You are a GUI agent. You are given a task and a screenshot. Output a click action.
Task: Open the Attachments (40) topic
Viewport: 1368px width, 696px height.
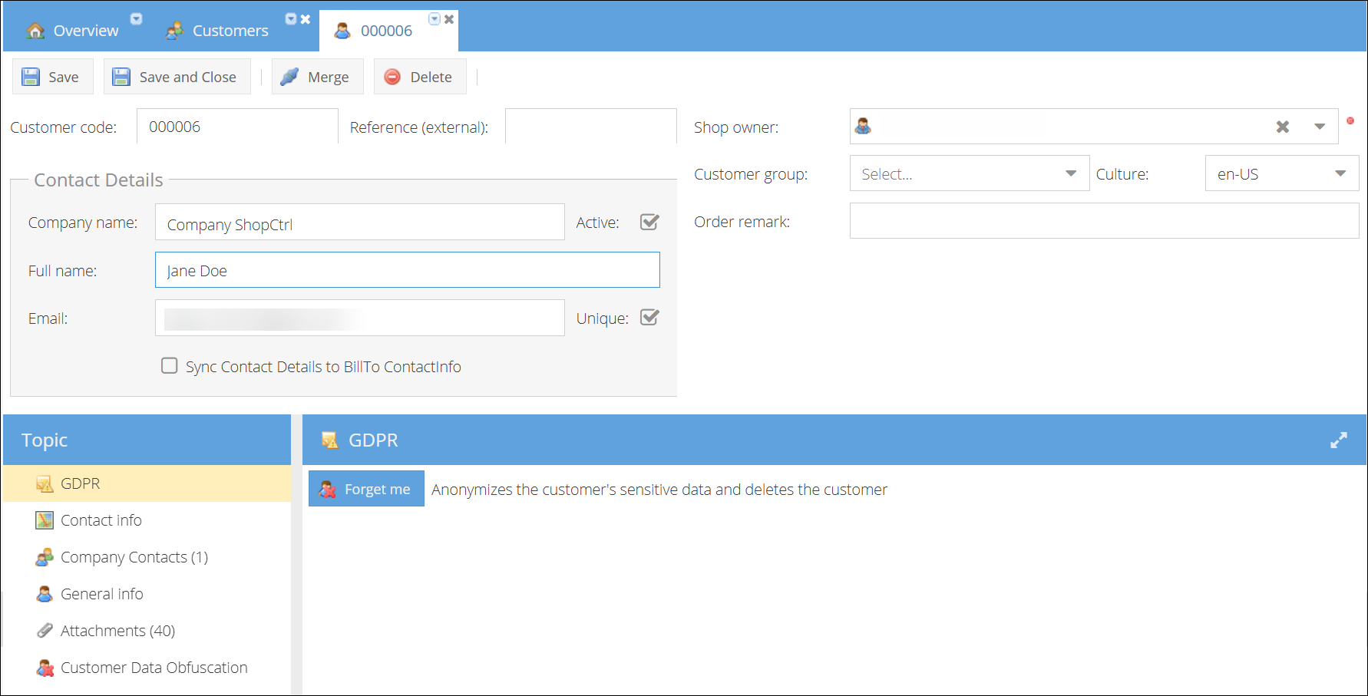tap(117, 631)
